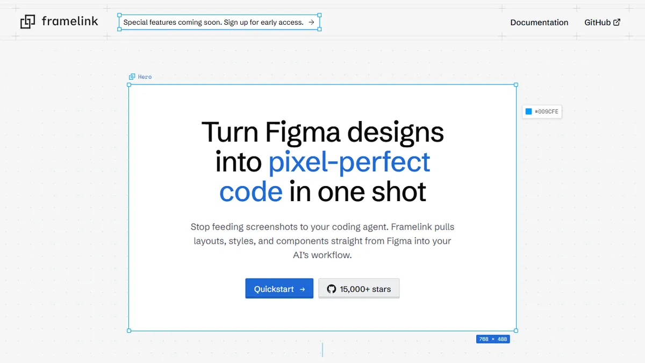
Task: Click bottom-right selection handle of Hero frame
Action: point(516,331)
